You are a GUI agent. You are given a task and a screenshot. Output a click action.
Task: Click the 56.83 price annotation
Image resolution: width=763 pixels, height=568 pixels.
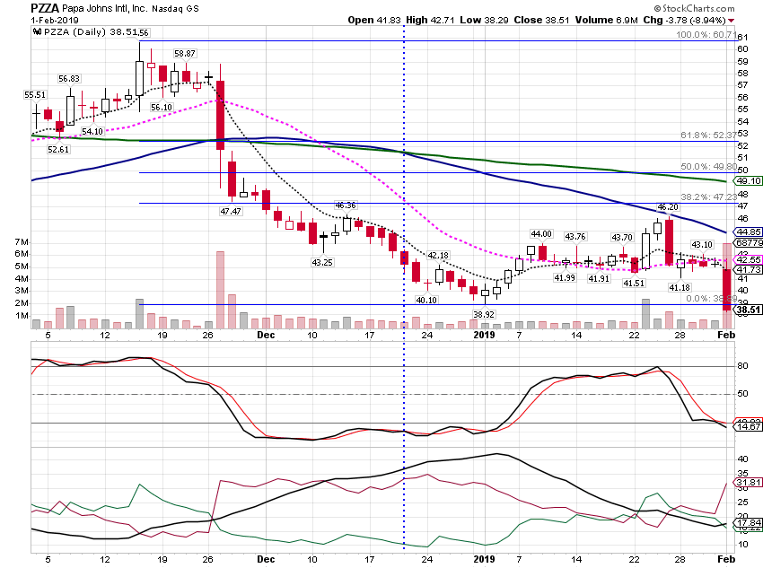(69, 79)
